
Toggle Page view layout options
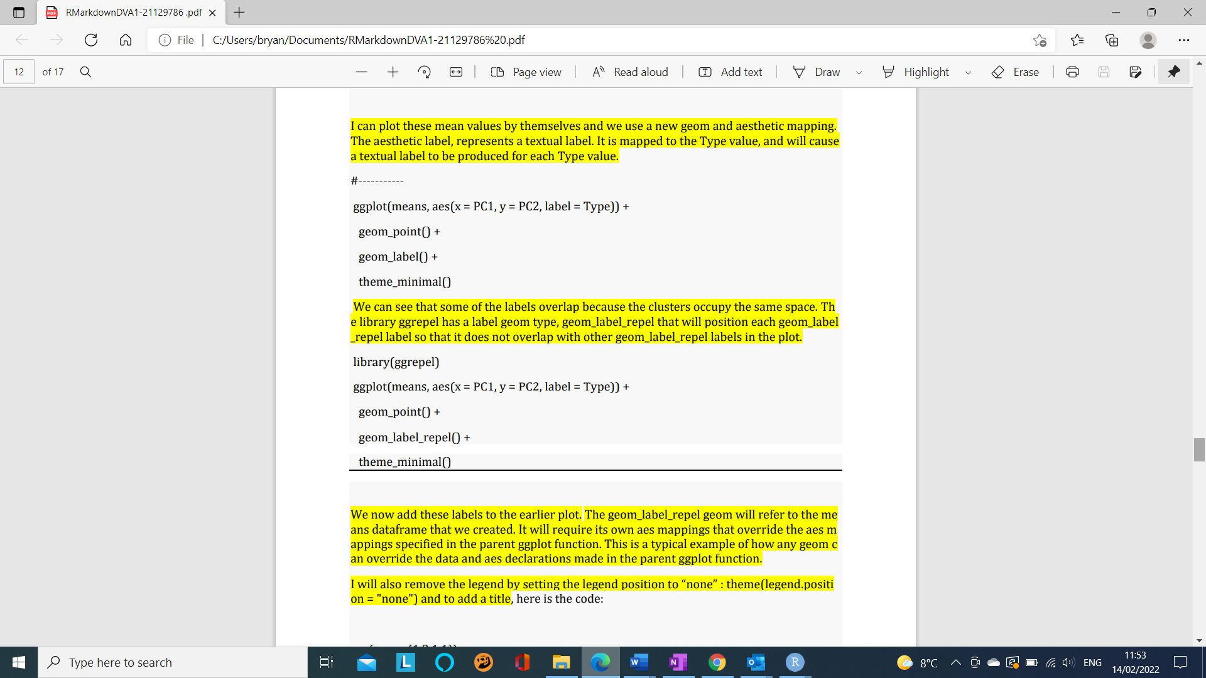(x=526, y=72)
